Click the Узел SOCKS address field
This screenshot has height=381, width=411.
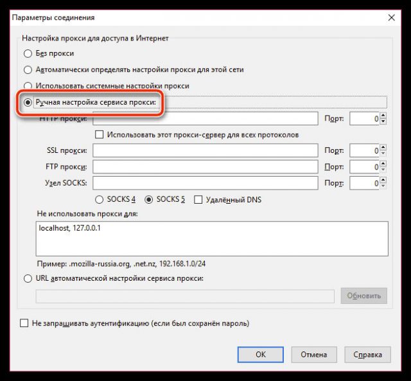click(x=205, y=183)
